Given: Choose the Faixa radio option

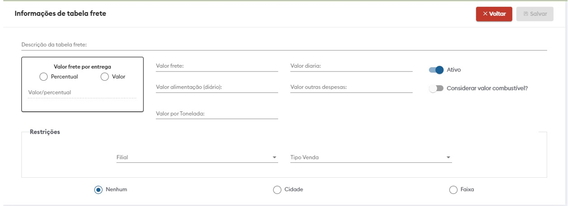Looking at the screenshot, I should pyautogui.click(x=453, y=189).
